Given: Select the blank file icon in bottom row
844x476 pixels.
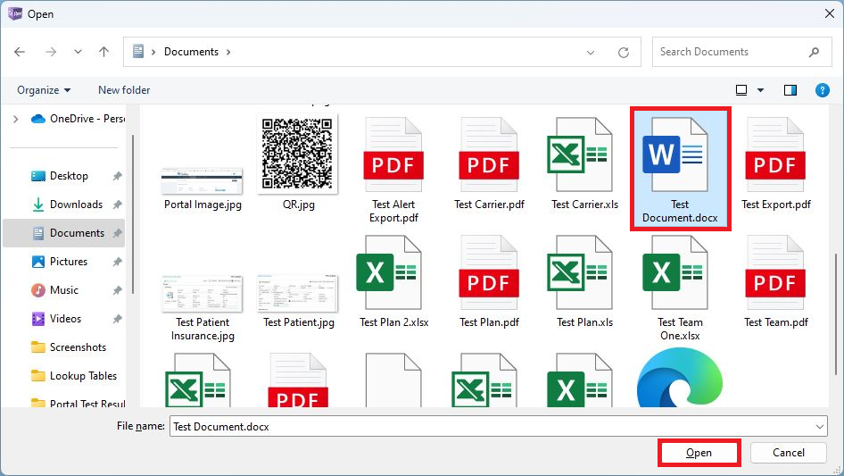Looking at the screenshot, I should pos(393,380).
